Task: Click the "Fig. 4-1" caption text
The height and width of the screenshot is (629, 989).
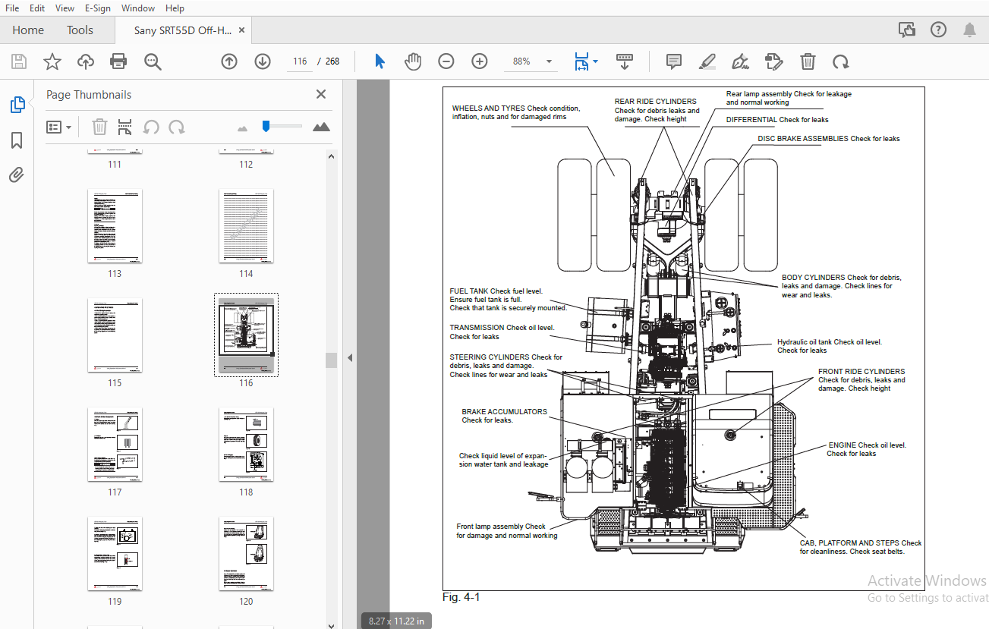Action: coord(461,597)
